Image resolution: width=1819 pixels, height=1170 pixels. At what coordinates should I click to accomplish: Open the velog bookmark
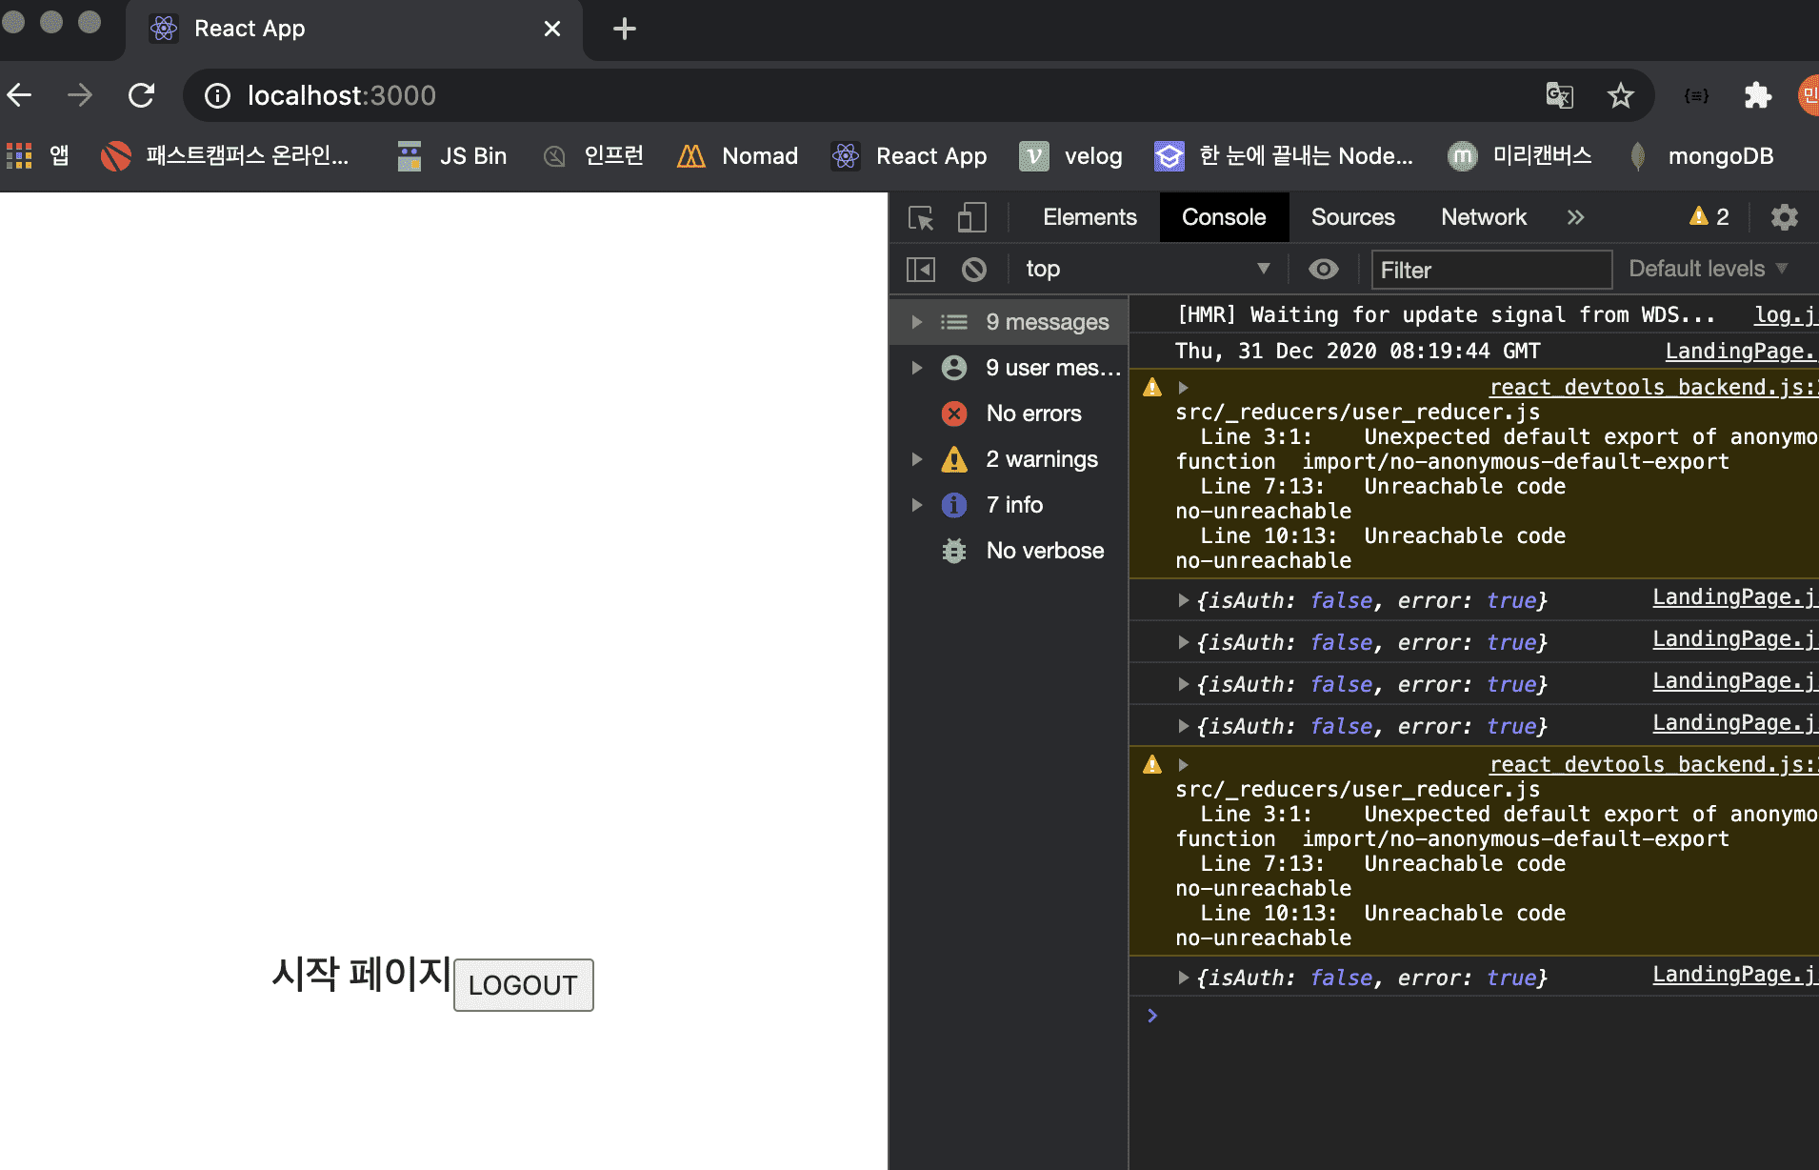[x=1071, y=156]
